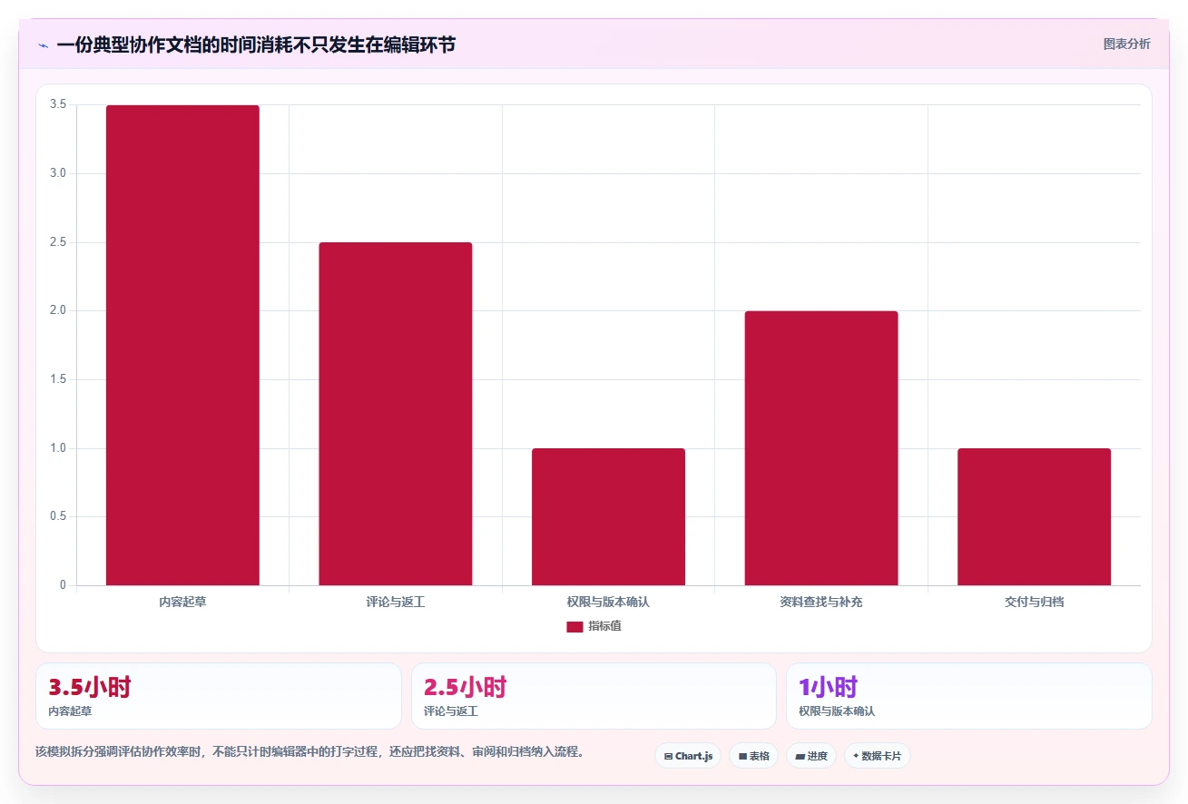Screen dimensions: 1188x804
Task: Click the 权限与版本确认 bar in chart
Action: 608,516
